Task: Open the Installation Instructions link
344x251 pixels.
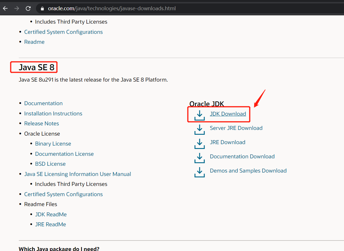Action: coord(53,113)
